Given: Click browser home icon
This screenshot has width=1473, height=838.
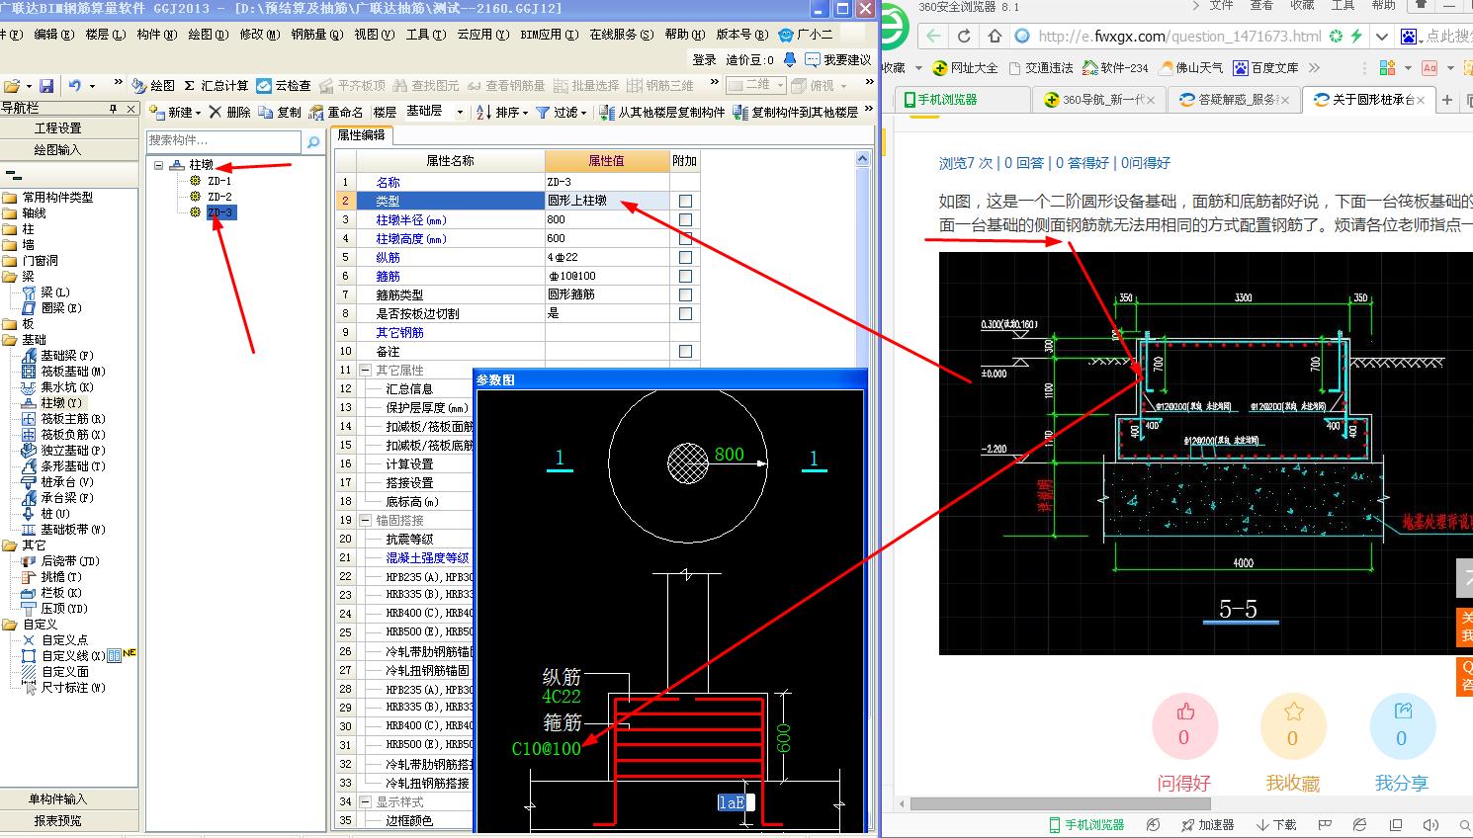Looking at the screenshot, I should [x=995, y=37].
